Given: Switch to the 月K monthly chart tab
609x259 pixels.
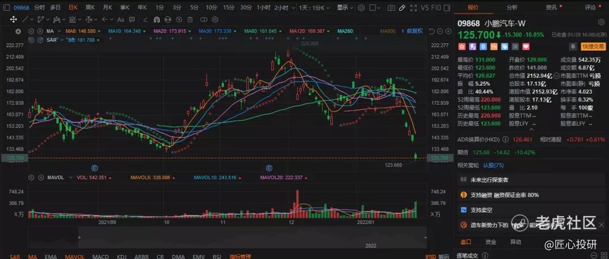Looking at the screenshot, I should pos(108,7).
